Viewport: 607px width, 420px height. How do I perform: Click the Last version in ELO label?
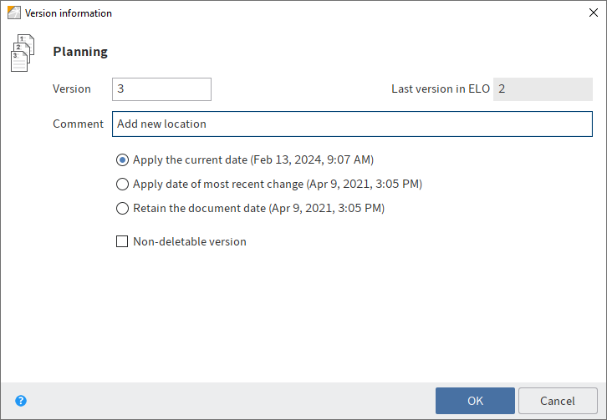(x=439, y=89)
